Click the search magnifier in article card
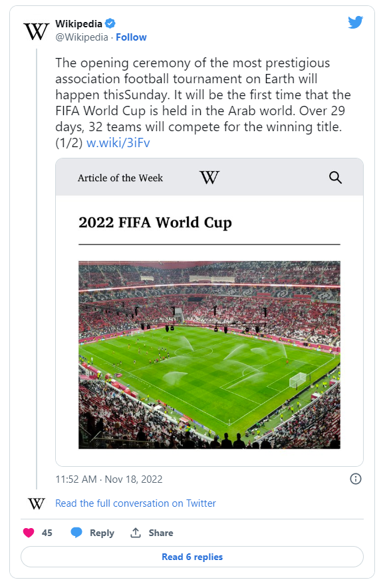The width and height of the screenshot is (389, 584). tap(335, 178)
